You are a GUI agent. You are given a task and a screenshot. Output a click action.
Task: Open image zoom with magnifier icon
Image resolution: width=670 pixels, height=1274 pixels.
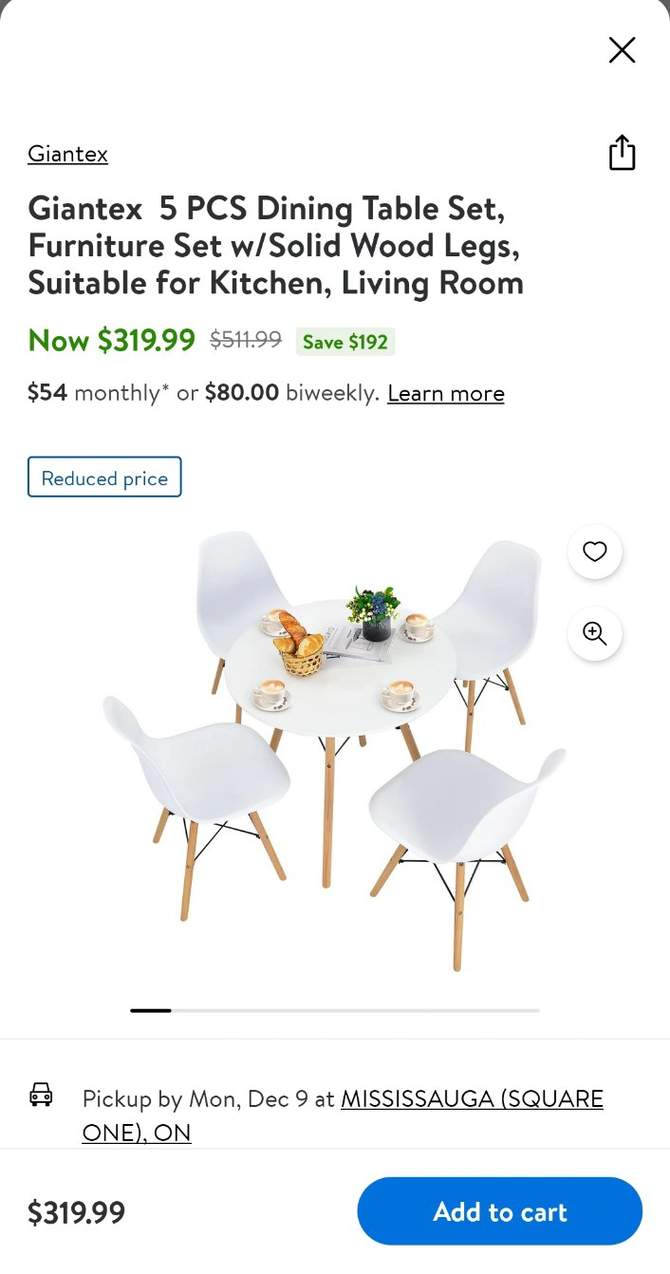595,633
